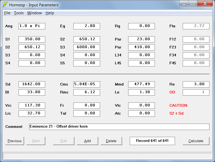Viewport: 215px width, 162px height.
Task: Click the Eg field showing 2.80
Action: point(87,26)
